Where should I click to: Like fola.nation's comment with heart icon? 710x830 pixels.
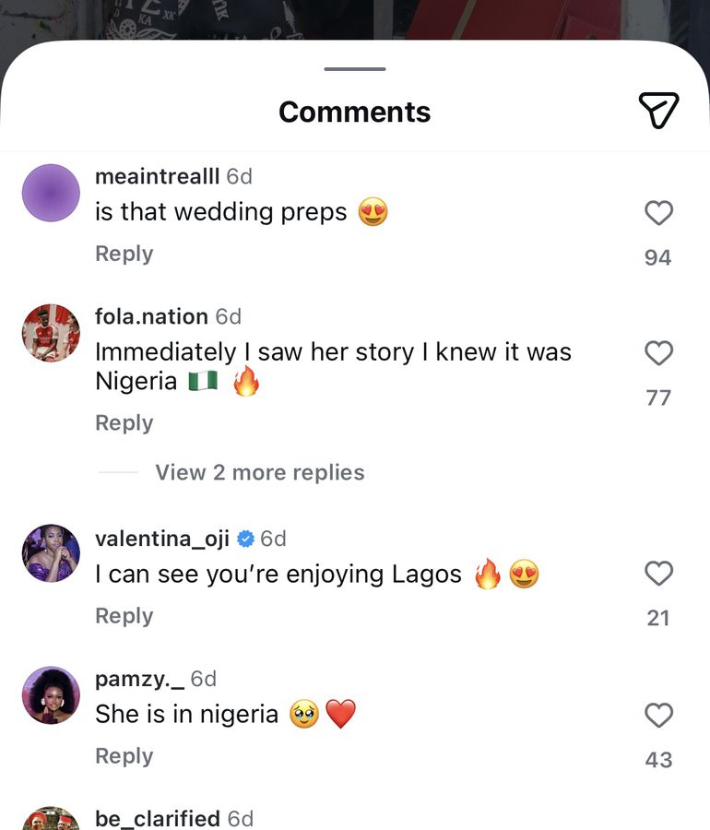pos(658,353)
